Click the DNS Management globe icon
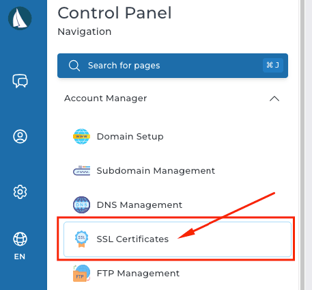 pos(81,205)
